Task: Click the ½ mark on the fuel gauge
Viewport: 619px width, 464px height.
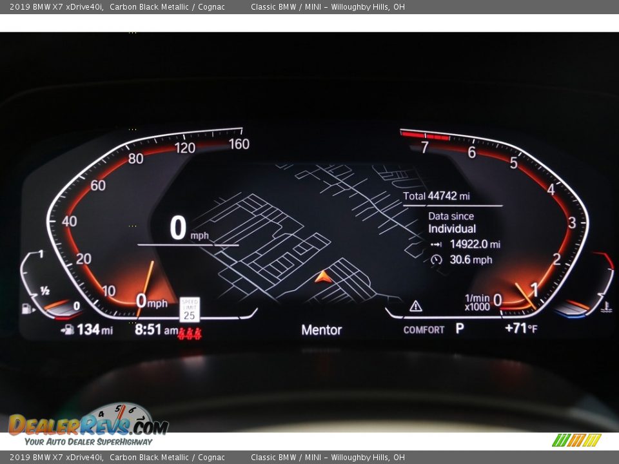Action: [44, 291]
